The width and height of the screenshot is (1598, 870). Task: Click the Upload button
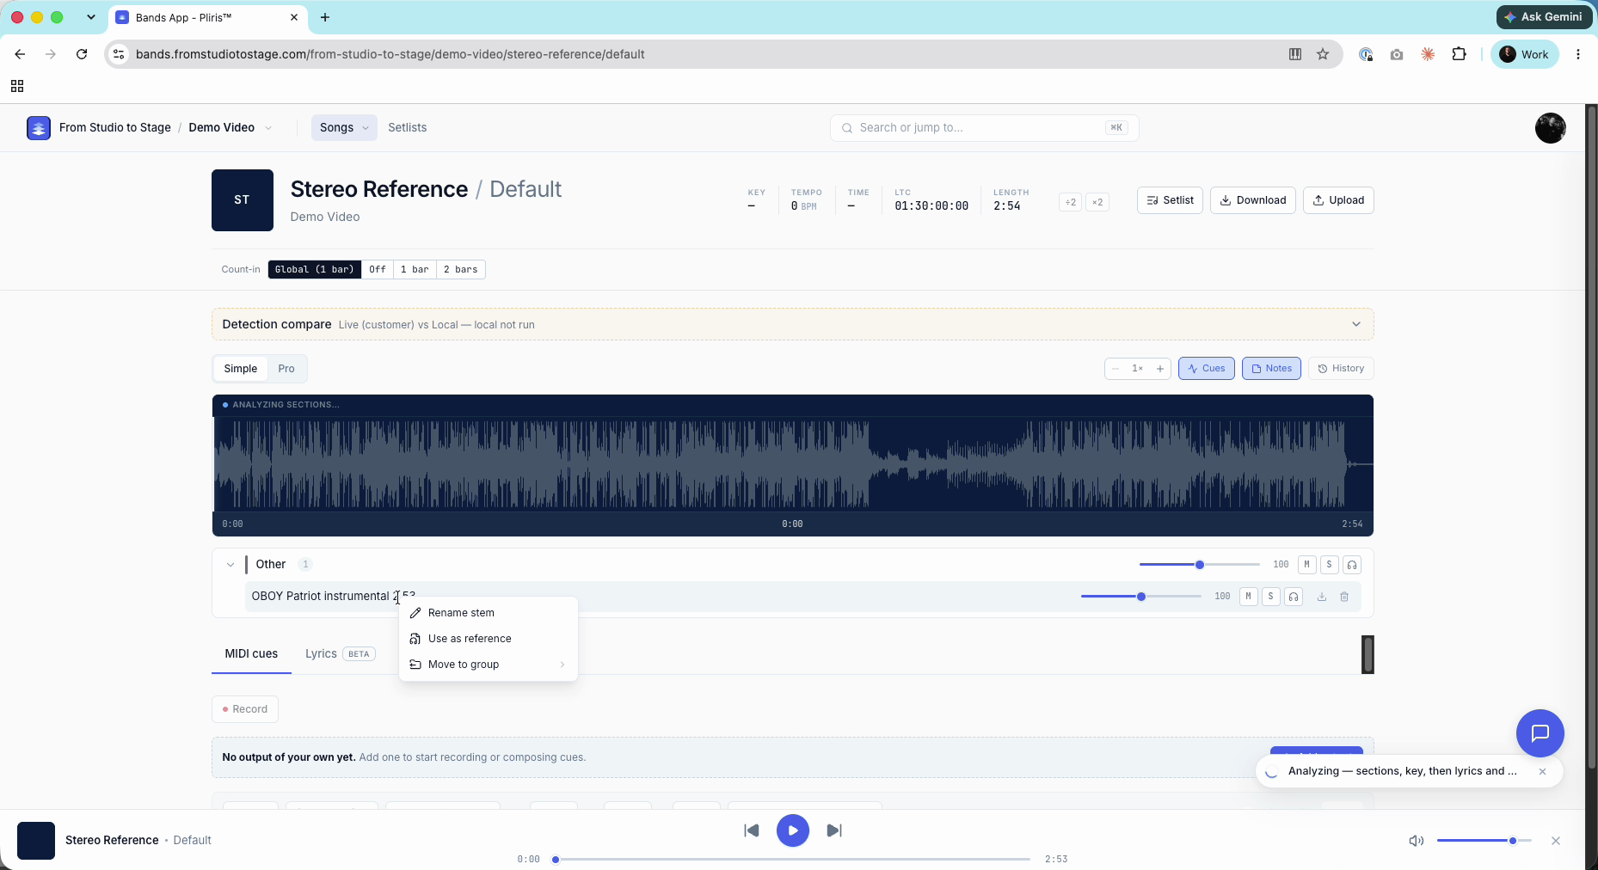pos(1338,200)
